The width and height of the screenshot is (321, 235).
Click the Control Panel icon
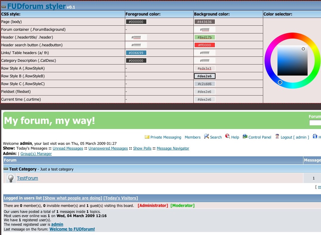(x=245, y=136)
